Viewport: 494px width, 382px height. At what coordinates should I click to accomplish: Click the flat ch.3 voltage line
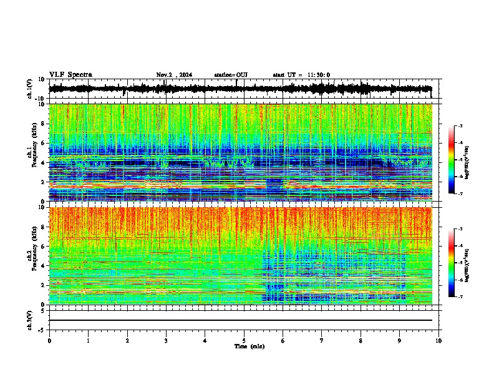pos(241,320)
